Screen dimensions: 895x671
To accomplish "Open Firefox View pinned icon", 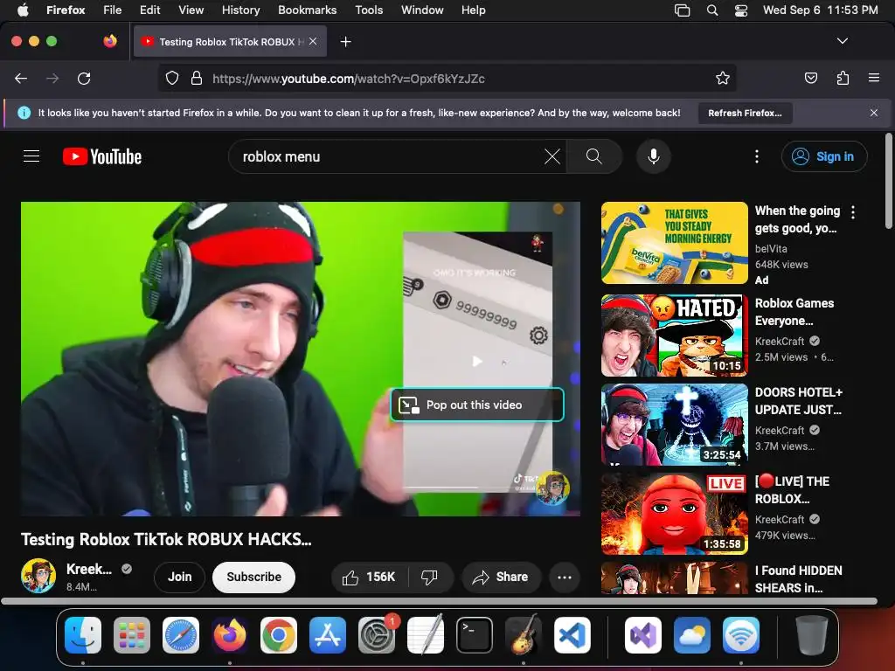I will click(110, 41).
